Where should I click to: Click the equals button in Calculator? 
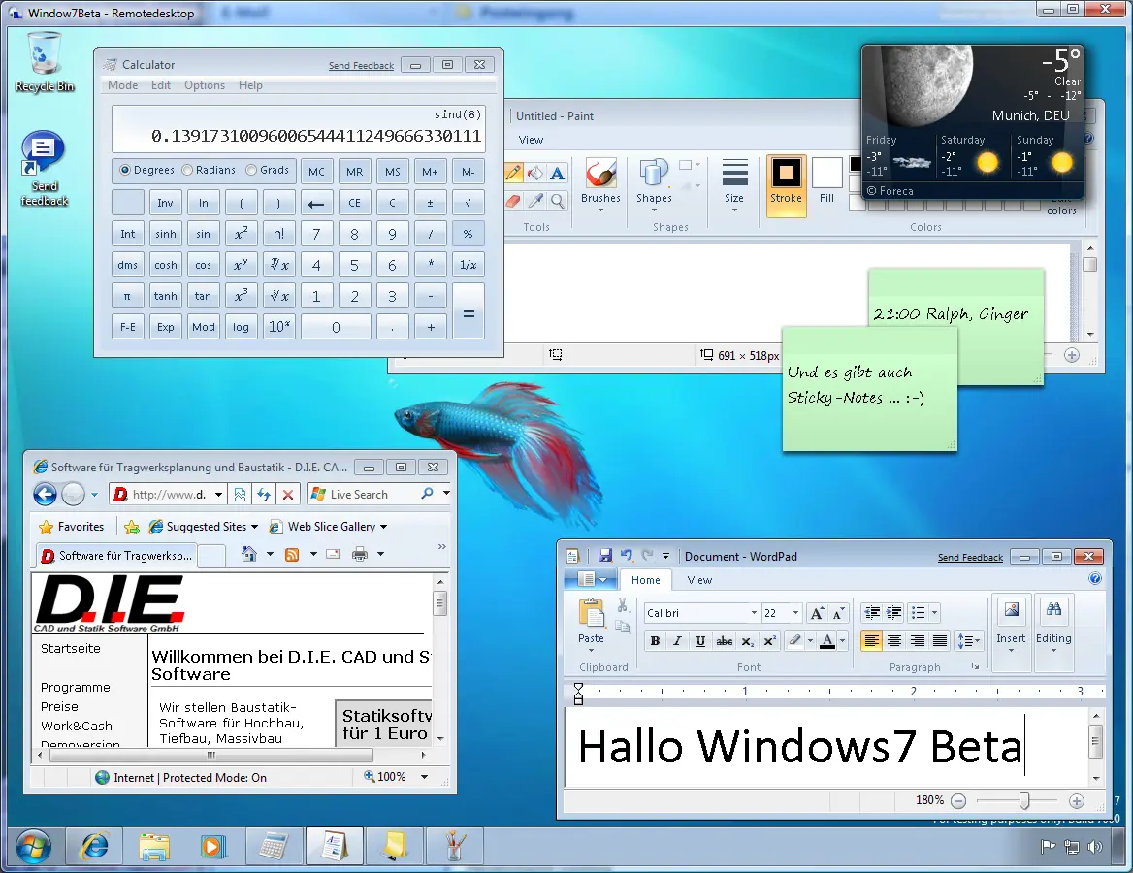tap(469, 311)
